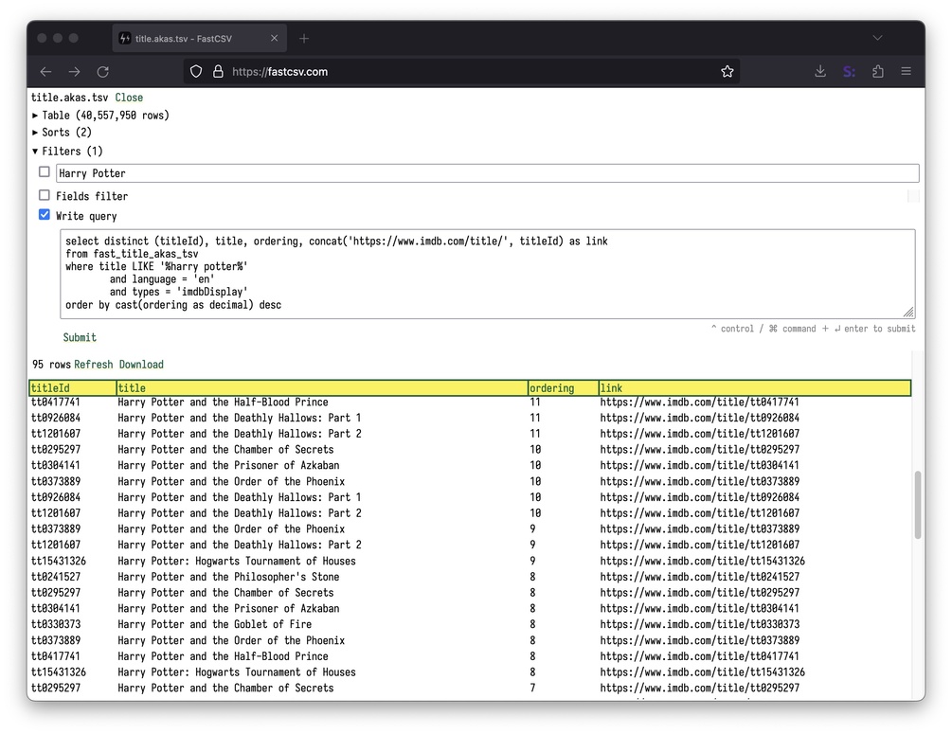
Task: Click the browser forward arrow
Action: point(74,72)
